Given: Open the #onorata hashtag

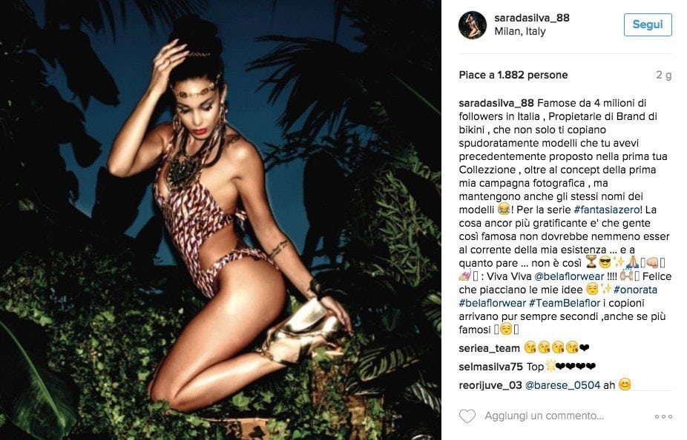Looking at the screenshot, I should pyautogui.click(x=635, y=290).
